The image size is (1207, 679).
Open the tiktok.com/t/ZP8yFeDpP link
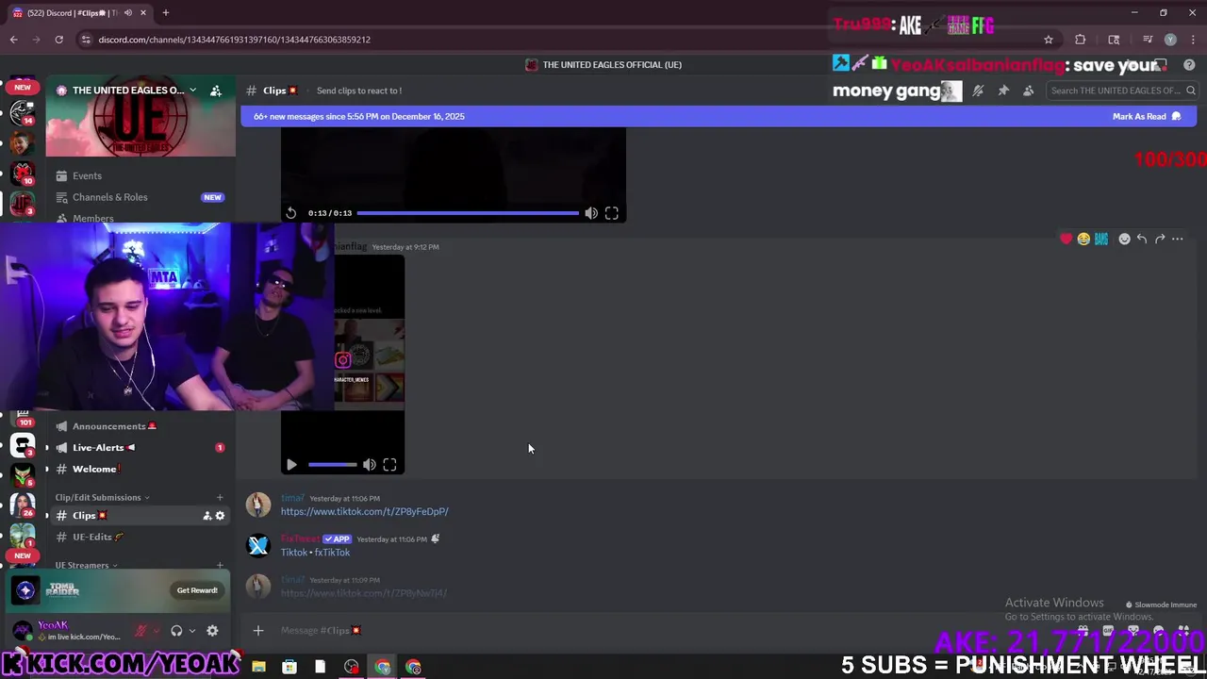click(x=364, y=511)
